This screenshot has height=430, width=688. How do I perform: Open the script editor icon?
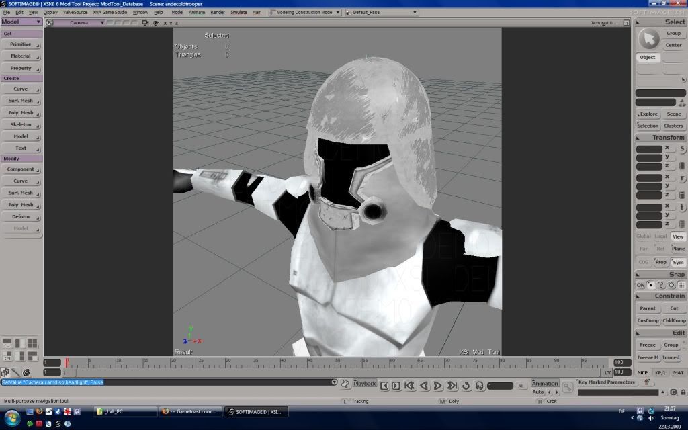tap(345, 384)
